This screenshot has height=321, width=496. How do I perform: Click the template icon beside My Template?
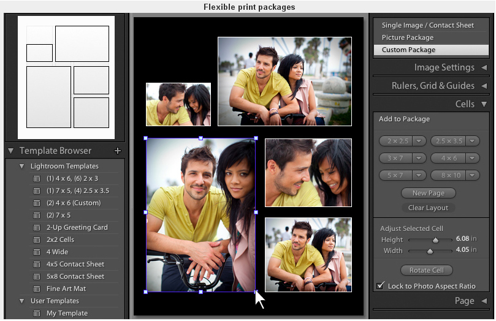37,313
